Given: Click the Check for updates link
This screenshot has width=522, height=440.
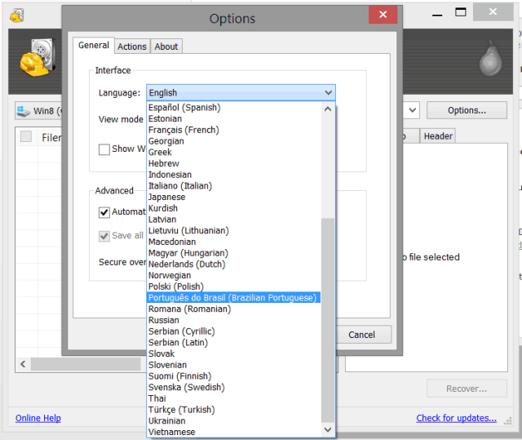Looking at the screenshot, I should 456,419.
